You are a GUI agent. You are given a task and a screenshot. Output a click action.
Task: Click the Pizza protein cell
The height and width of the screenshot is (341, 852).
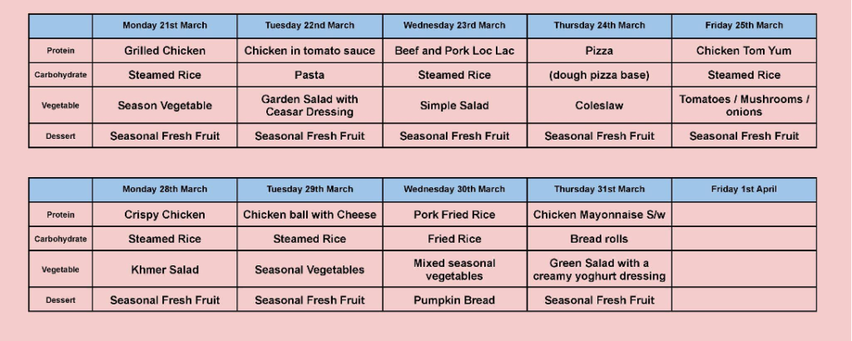pyautogui.click(x=599, y=51)
